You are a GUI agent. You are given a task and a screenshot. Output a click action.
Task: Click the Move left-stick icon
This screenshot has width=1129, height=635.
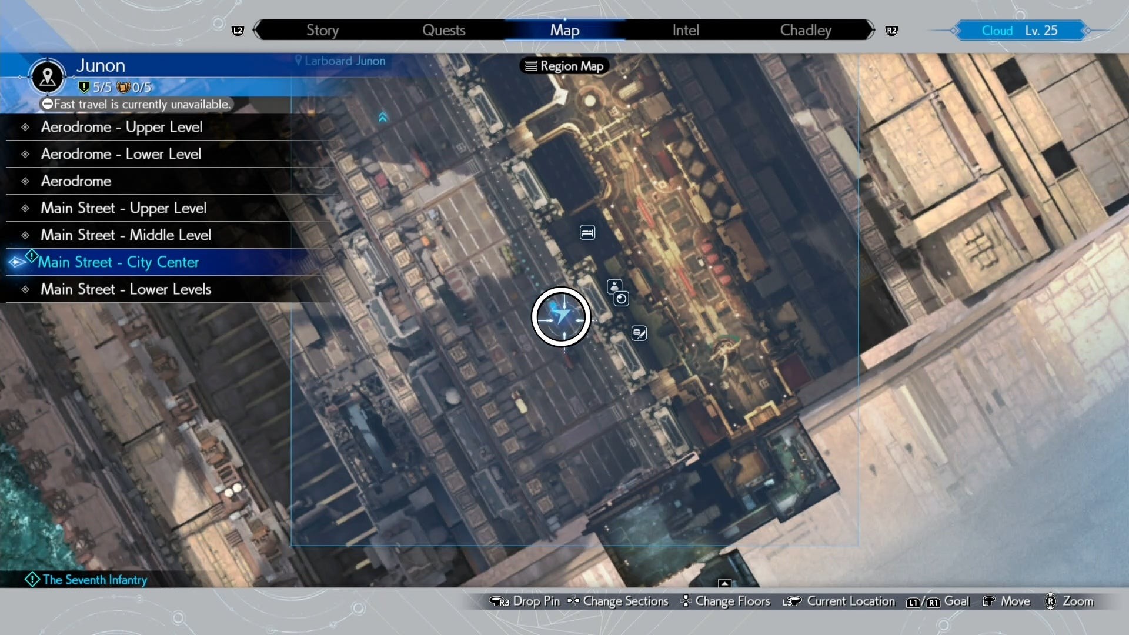coord(989,601)
